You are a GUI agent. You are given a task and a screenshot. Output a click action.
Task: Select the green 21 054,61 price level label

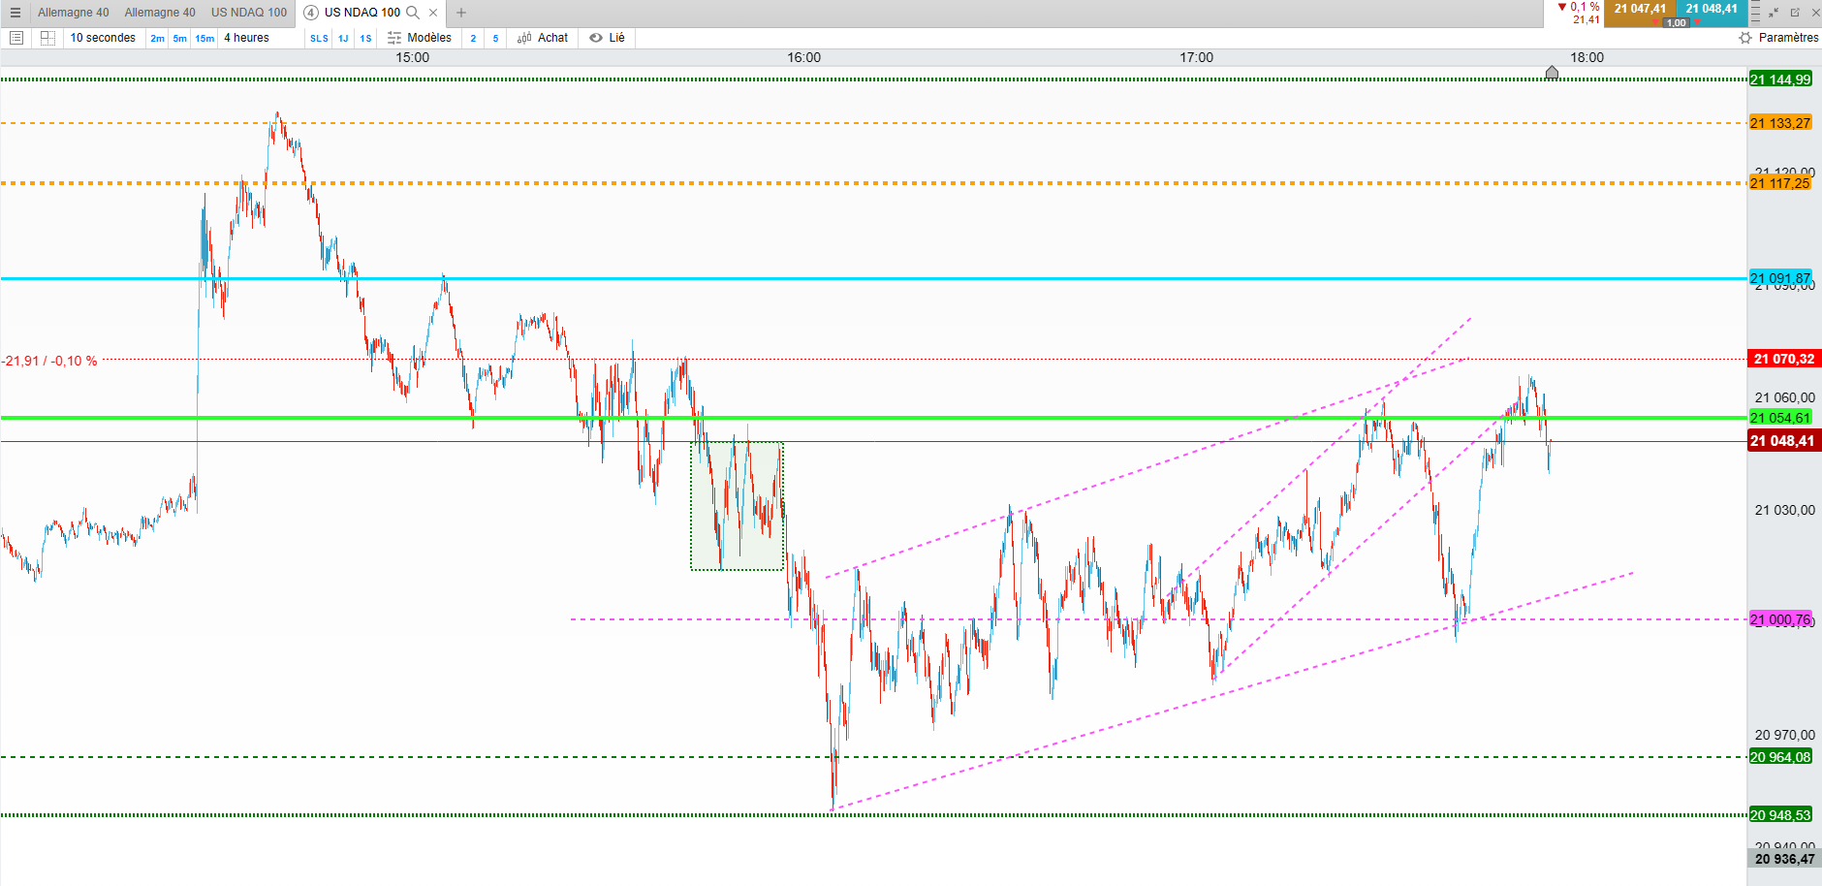click(1780, 418)
